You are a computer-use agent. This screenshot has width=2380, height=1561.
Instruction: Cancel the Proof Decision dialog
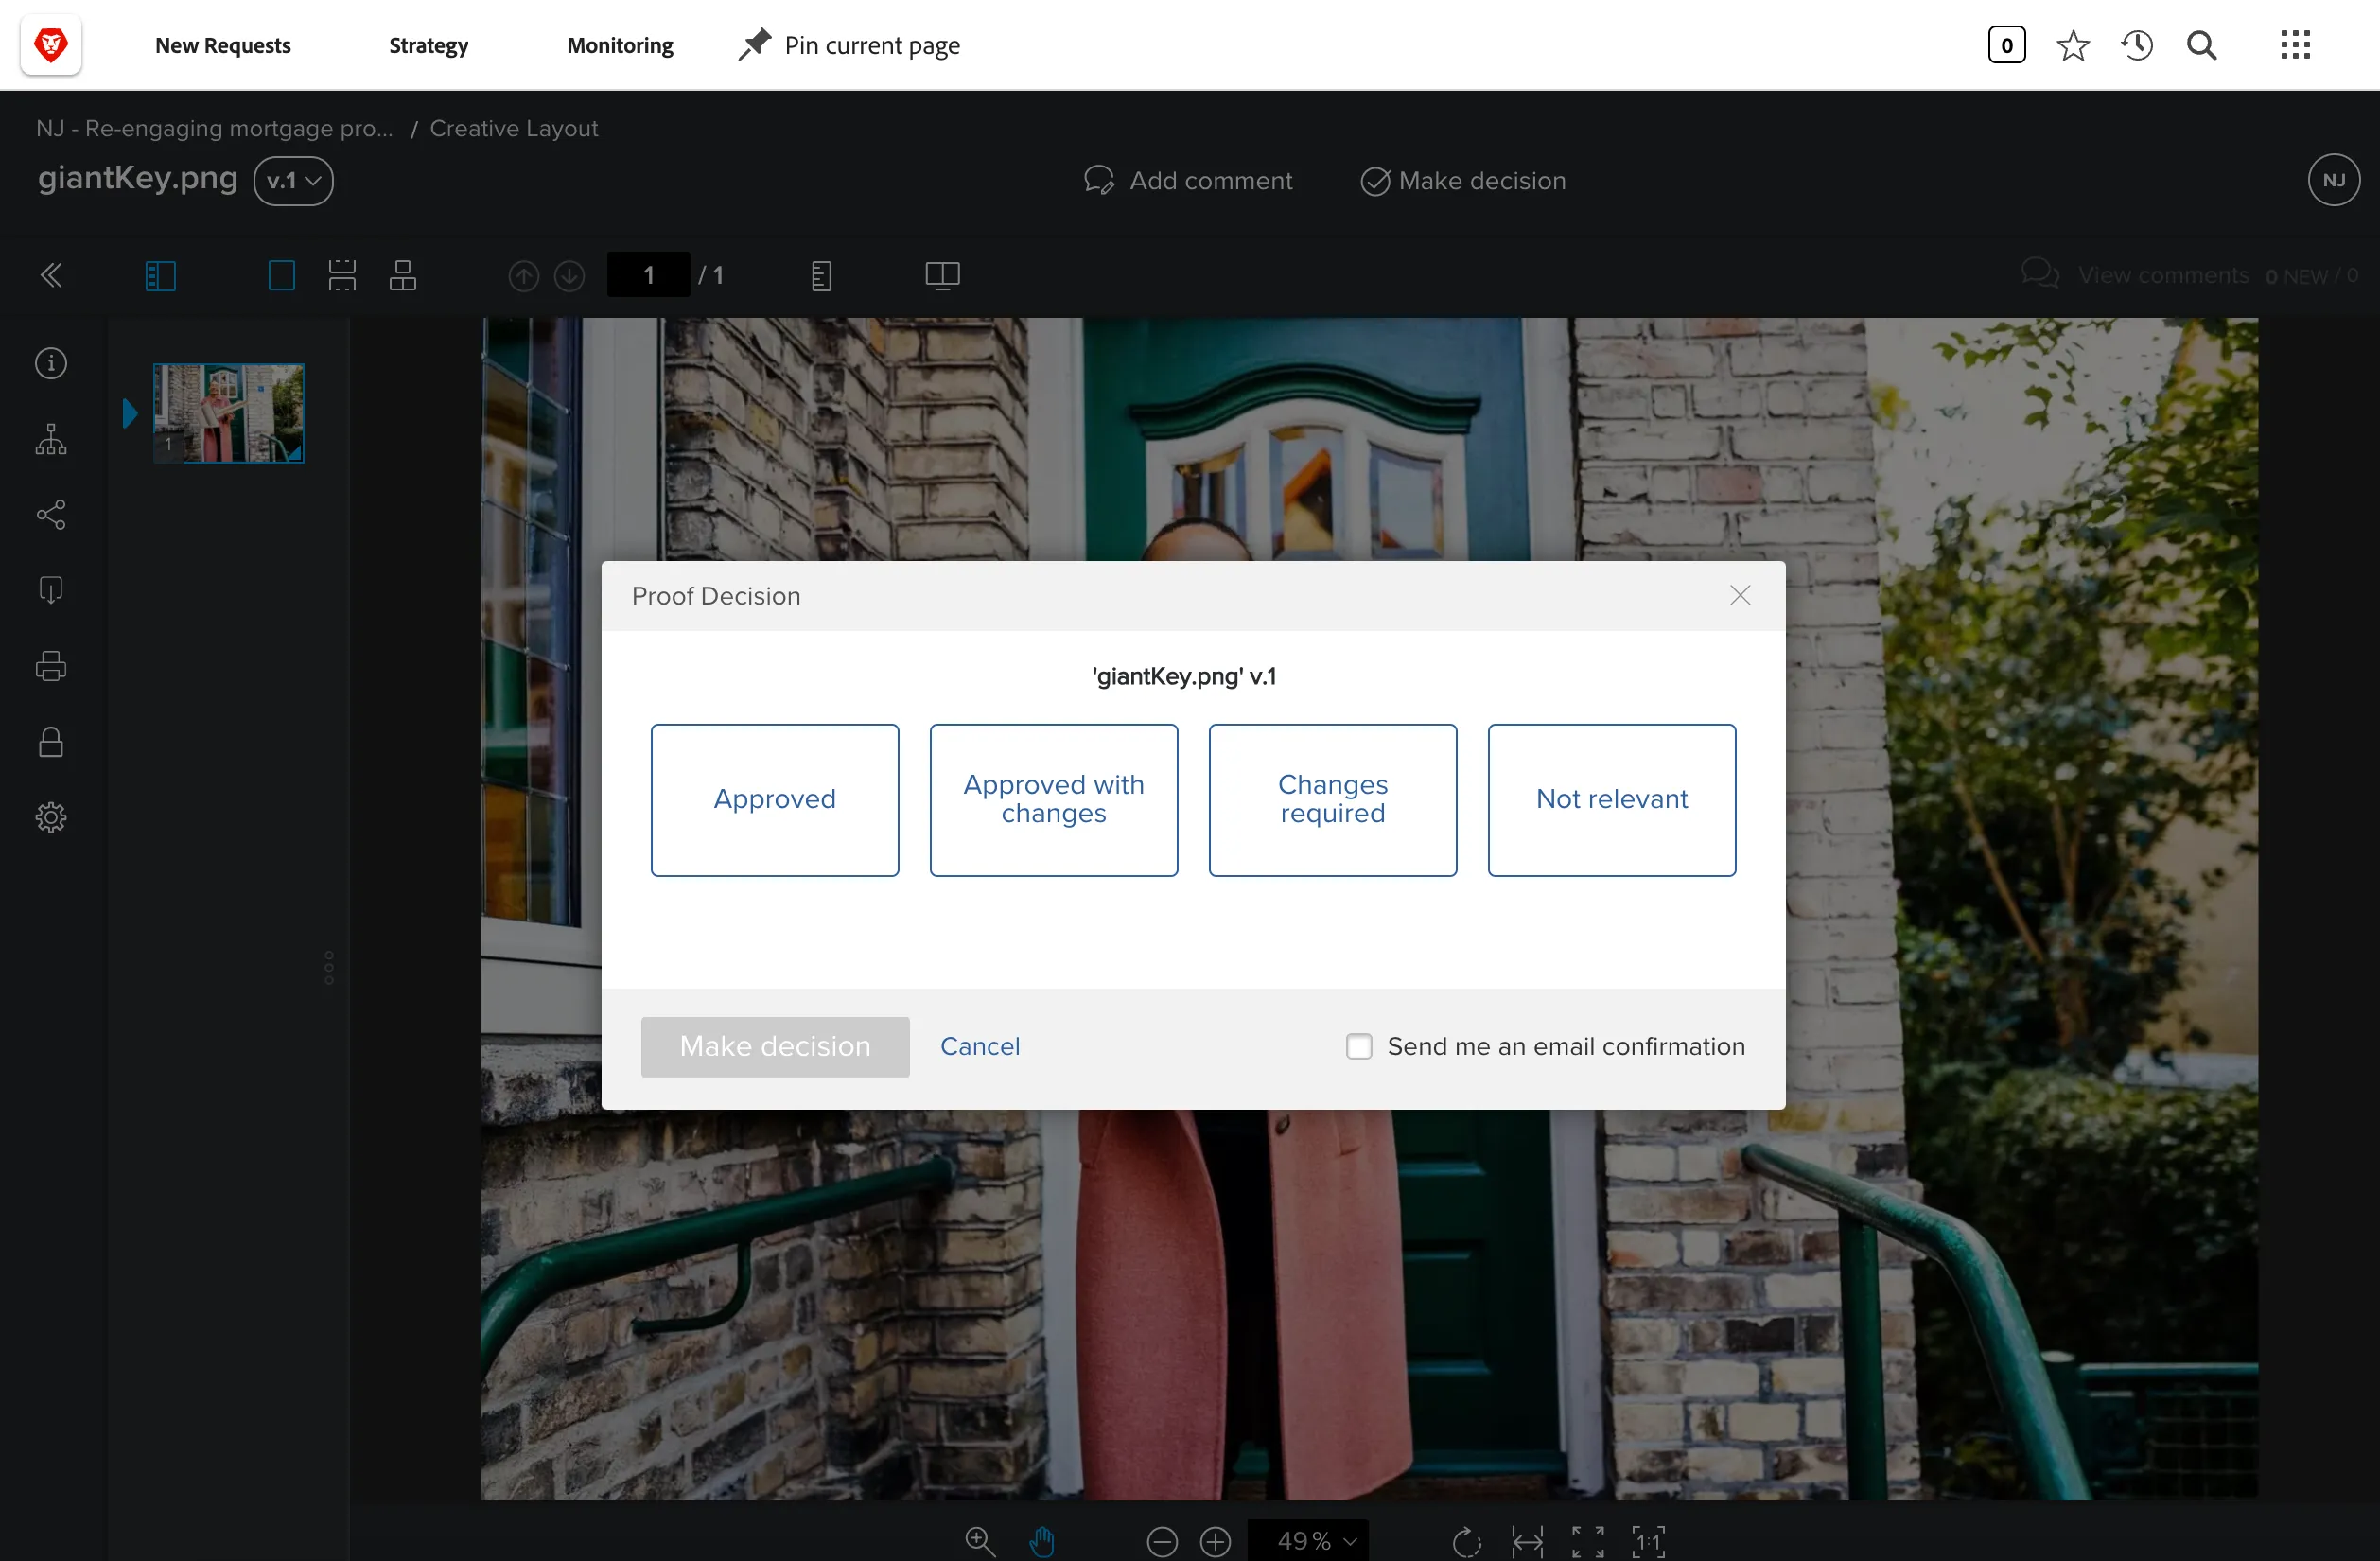[x=980, y=1047]
